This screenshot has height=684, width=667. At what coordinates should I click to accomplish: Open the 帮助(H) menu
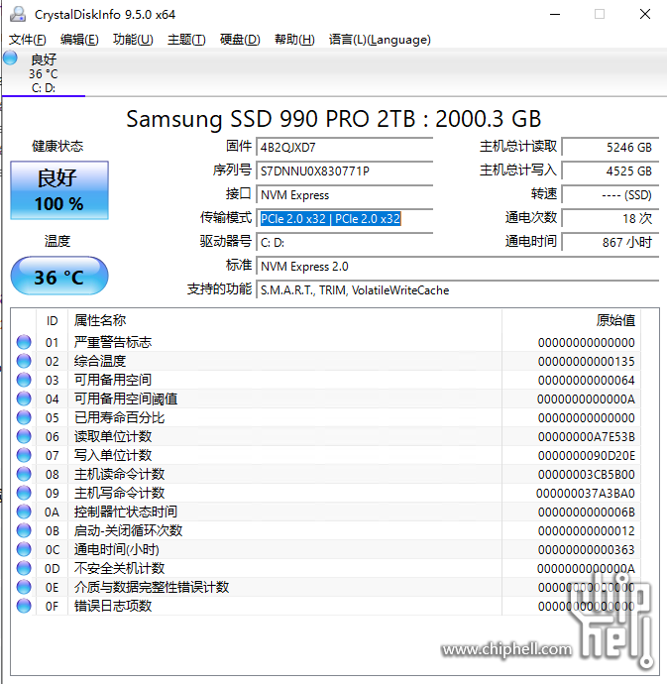(294, 40)
